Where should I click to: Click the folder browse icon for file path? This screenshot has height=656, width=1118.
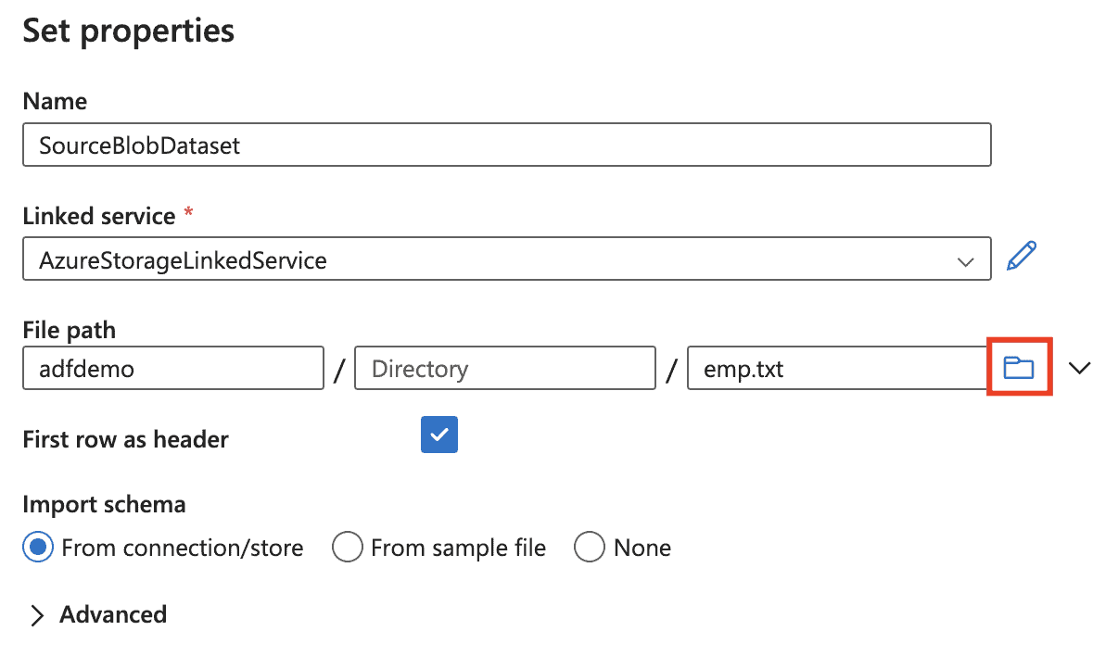tap(1019, 368)
